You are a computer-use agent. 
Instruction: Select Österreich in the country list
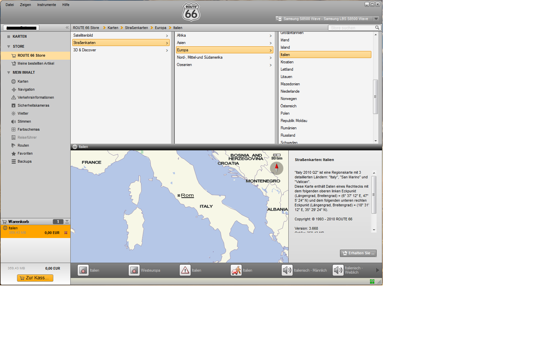point(325,106)
